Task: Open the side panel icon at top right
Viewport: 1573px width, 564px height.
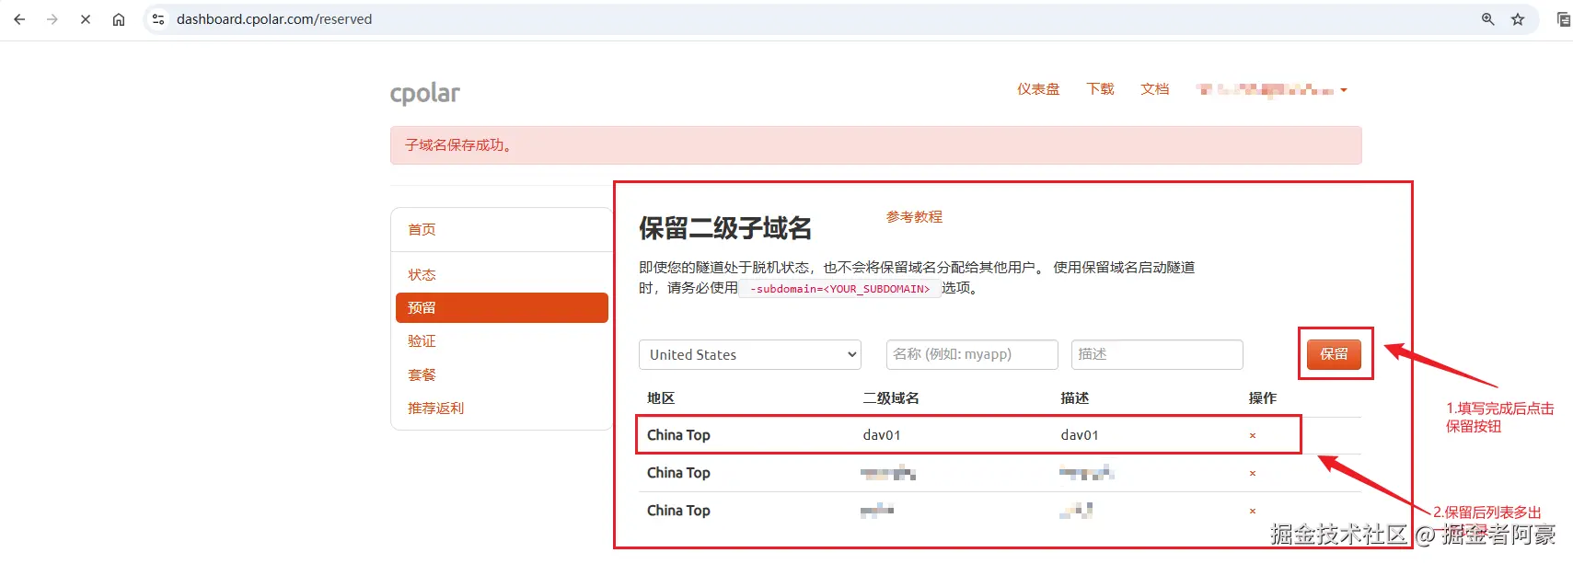Action: tap(1563, 19)
